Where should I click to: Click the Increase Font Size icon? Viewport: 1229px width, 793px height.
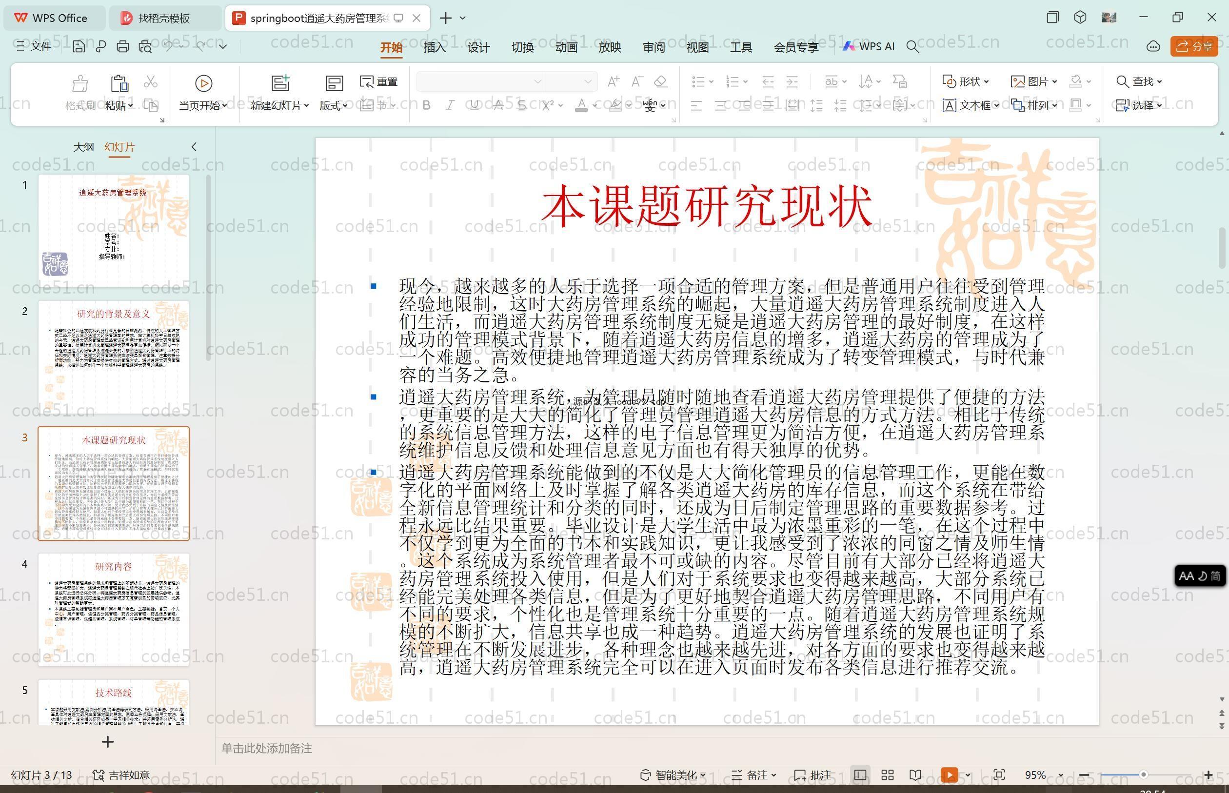coord(613,81)
